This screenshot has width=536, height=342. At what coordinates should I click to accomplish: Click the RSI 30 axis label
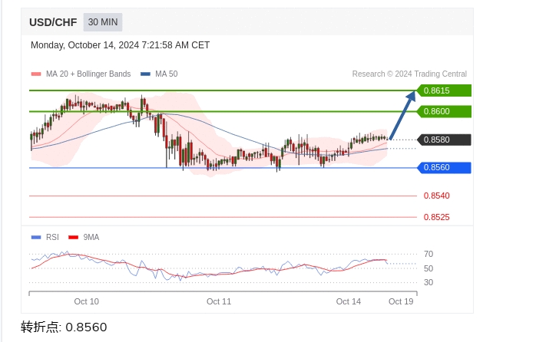click(x=428, y=282)
